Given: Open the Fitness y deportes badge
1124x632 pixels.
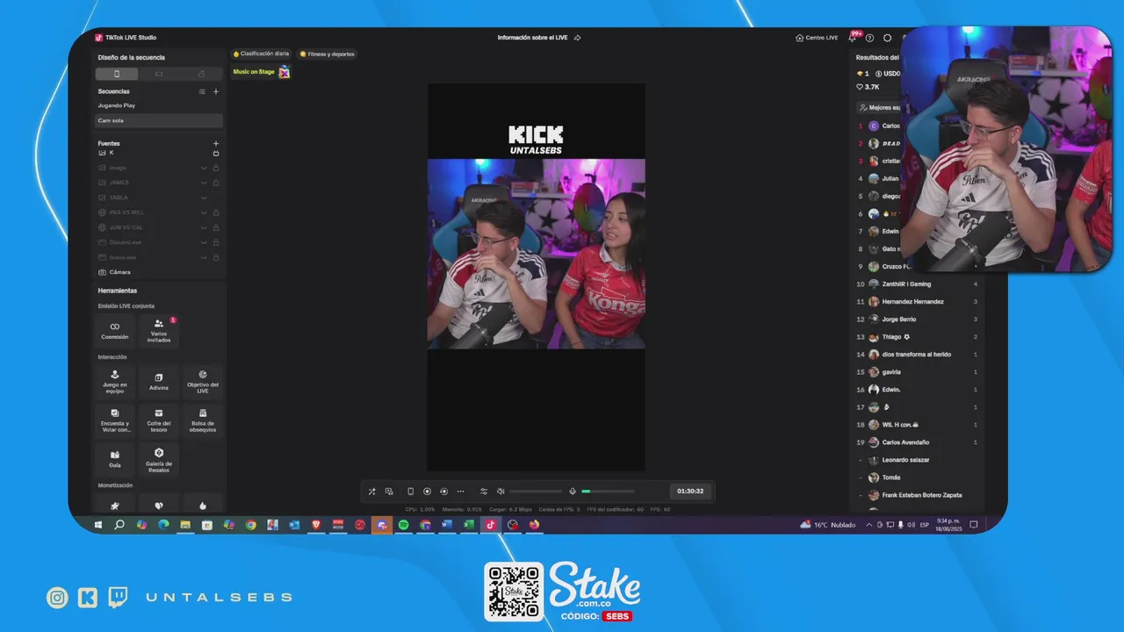Looking at the screenshot, I should tap(328, 54).
